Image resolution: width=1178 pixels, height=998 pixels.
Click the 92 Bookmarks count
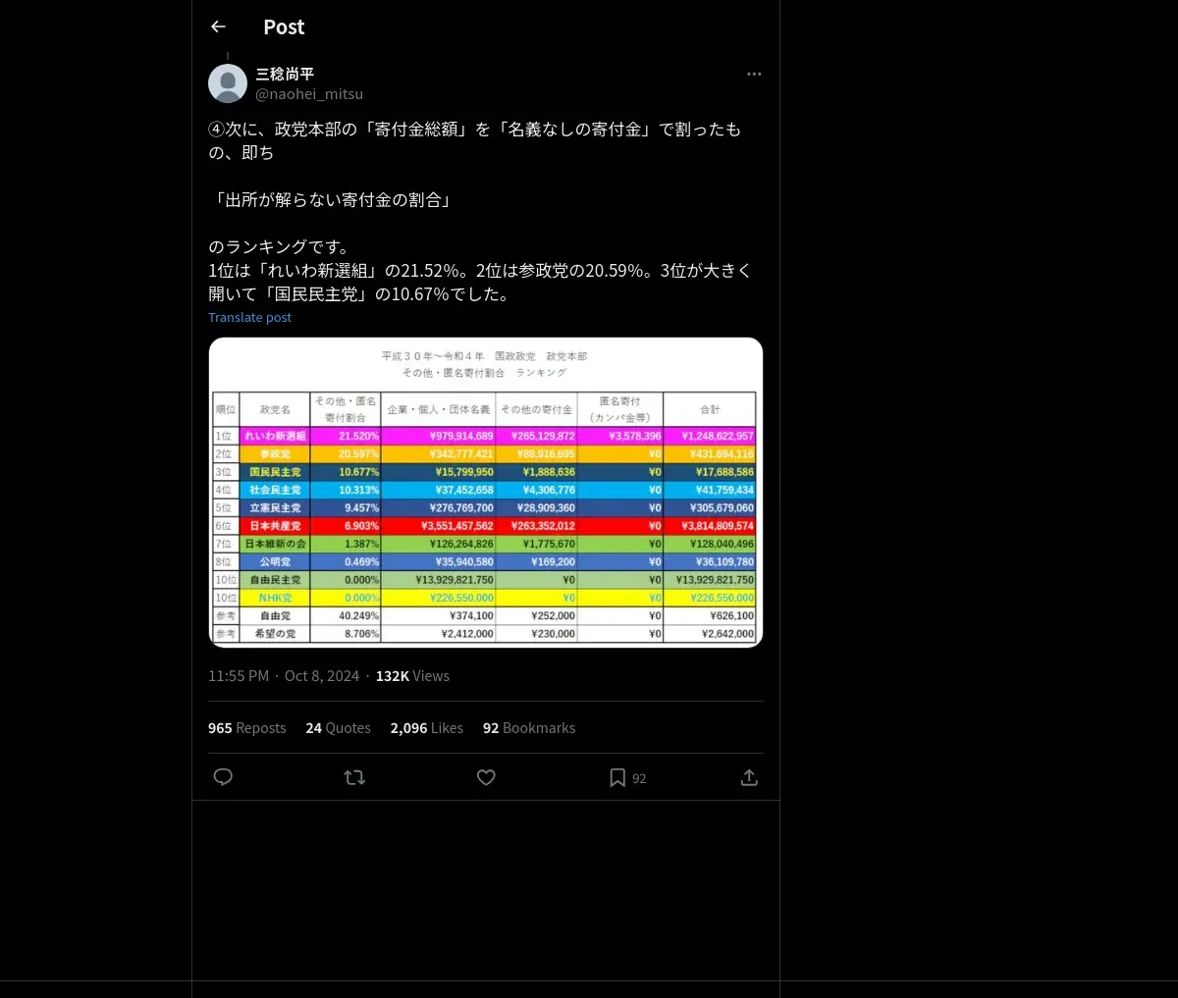pyautogui.click(x=529, y=728)
